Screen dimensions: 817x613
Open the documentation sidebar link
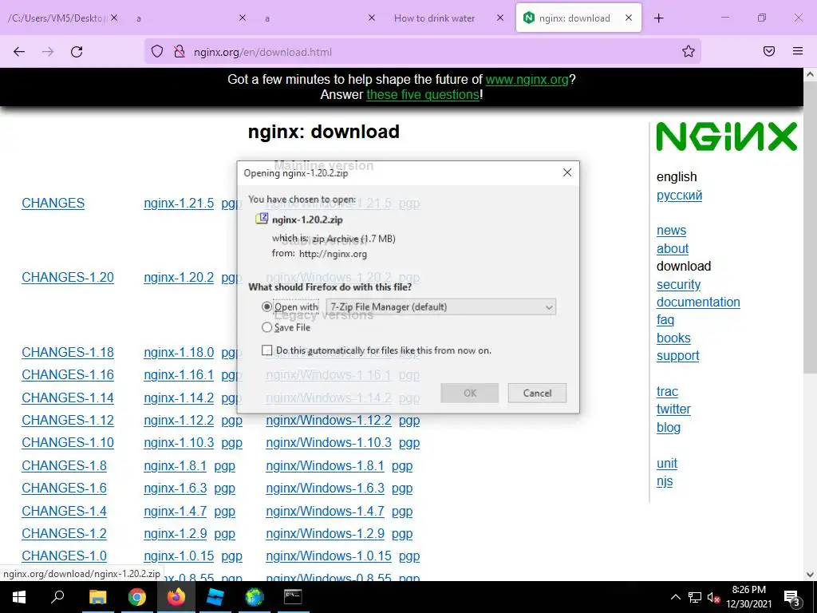pos(698,303)
